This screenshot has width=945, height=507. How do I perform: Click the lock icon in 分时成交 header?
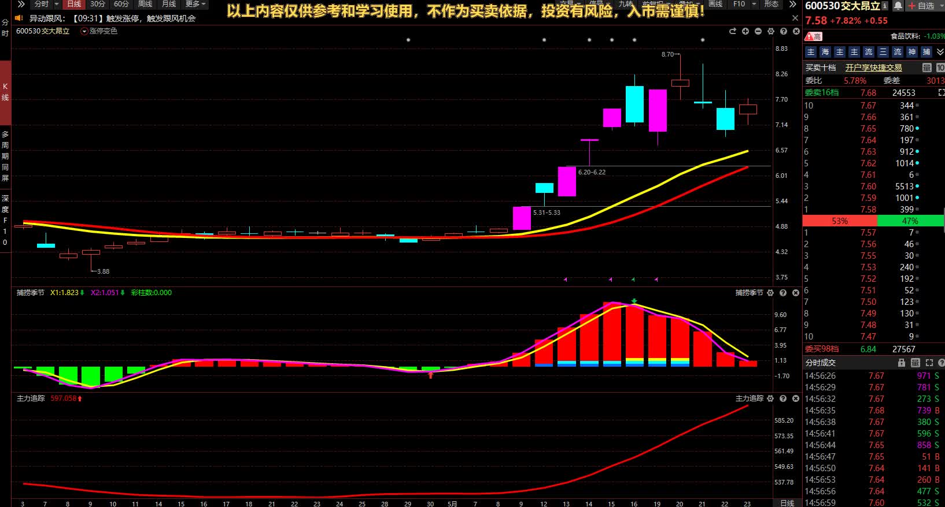coord(901,363)
